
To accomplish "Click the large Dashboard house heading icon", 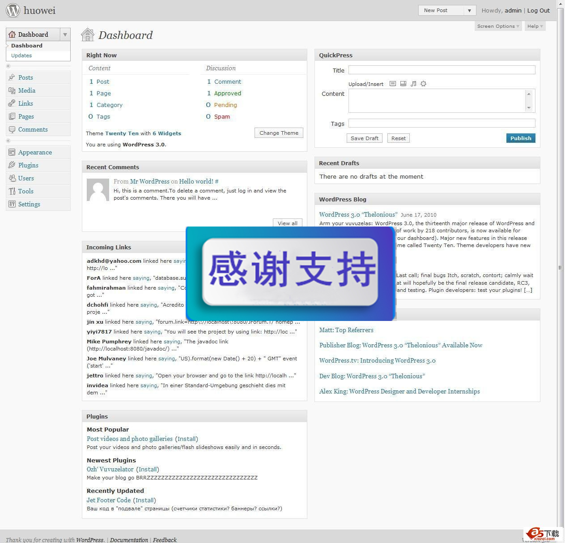I will pyautogui.click(x=88, y=34).
